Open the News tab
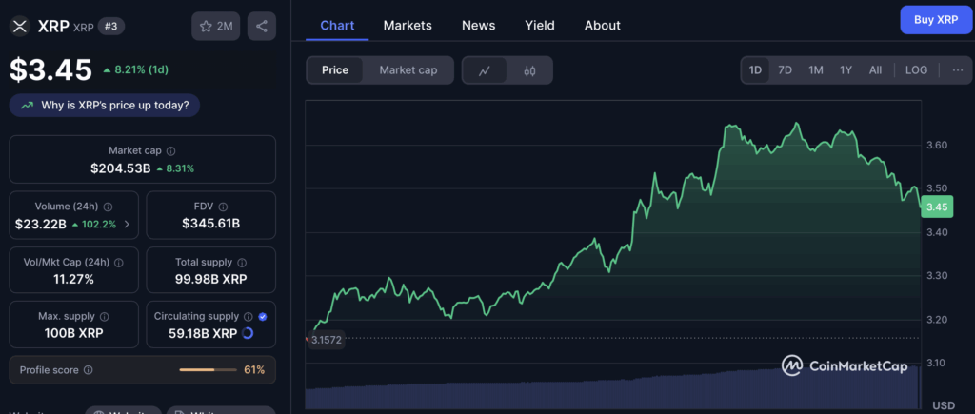The height and width of the screenshot is (414, 975). point(478,26)
